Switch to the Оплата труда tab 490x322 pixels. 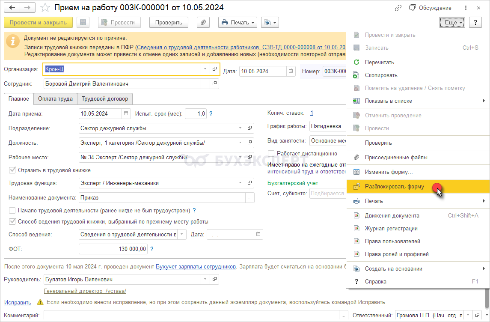point(55,98)
